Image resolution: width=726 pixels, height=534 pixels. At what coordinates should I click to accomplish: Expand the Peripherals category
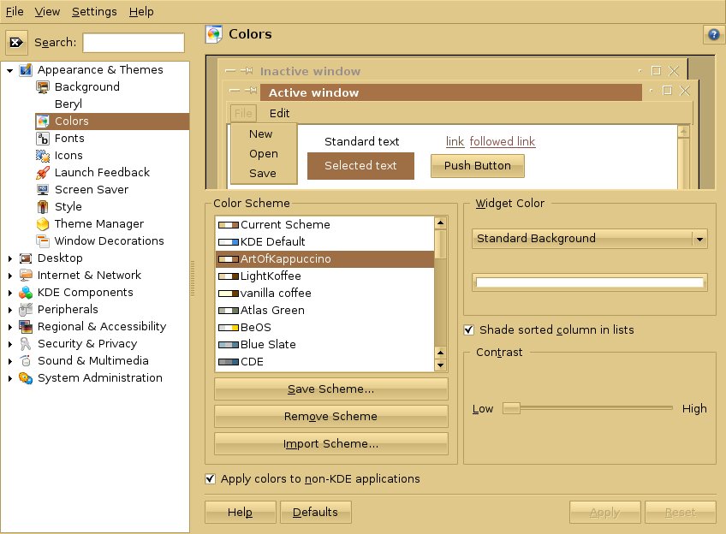click(9, 310)
